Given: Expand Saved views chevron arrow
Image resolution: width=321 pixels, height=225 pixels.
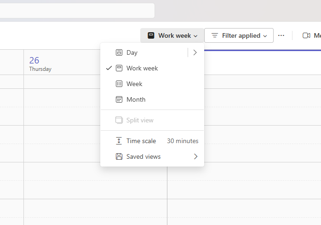Looking at the screenshot, I should [x=196, y=156].
